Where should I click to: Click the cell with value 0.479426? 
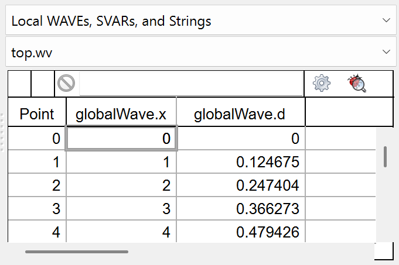240,232
